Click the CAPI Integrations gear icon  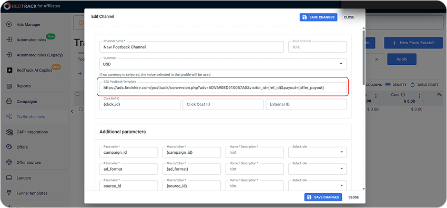(9, 132)
